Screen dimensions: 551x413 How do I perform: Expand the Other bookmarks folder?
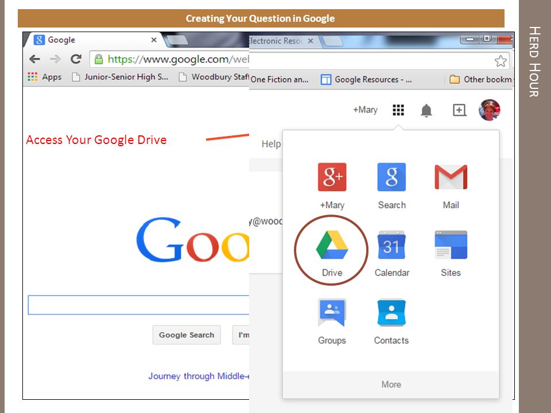tap(480, 79)
